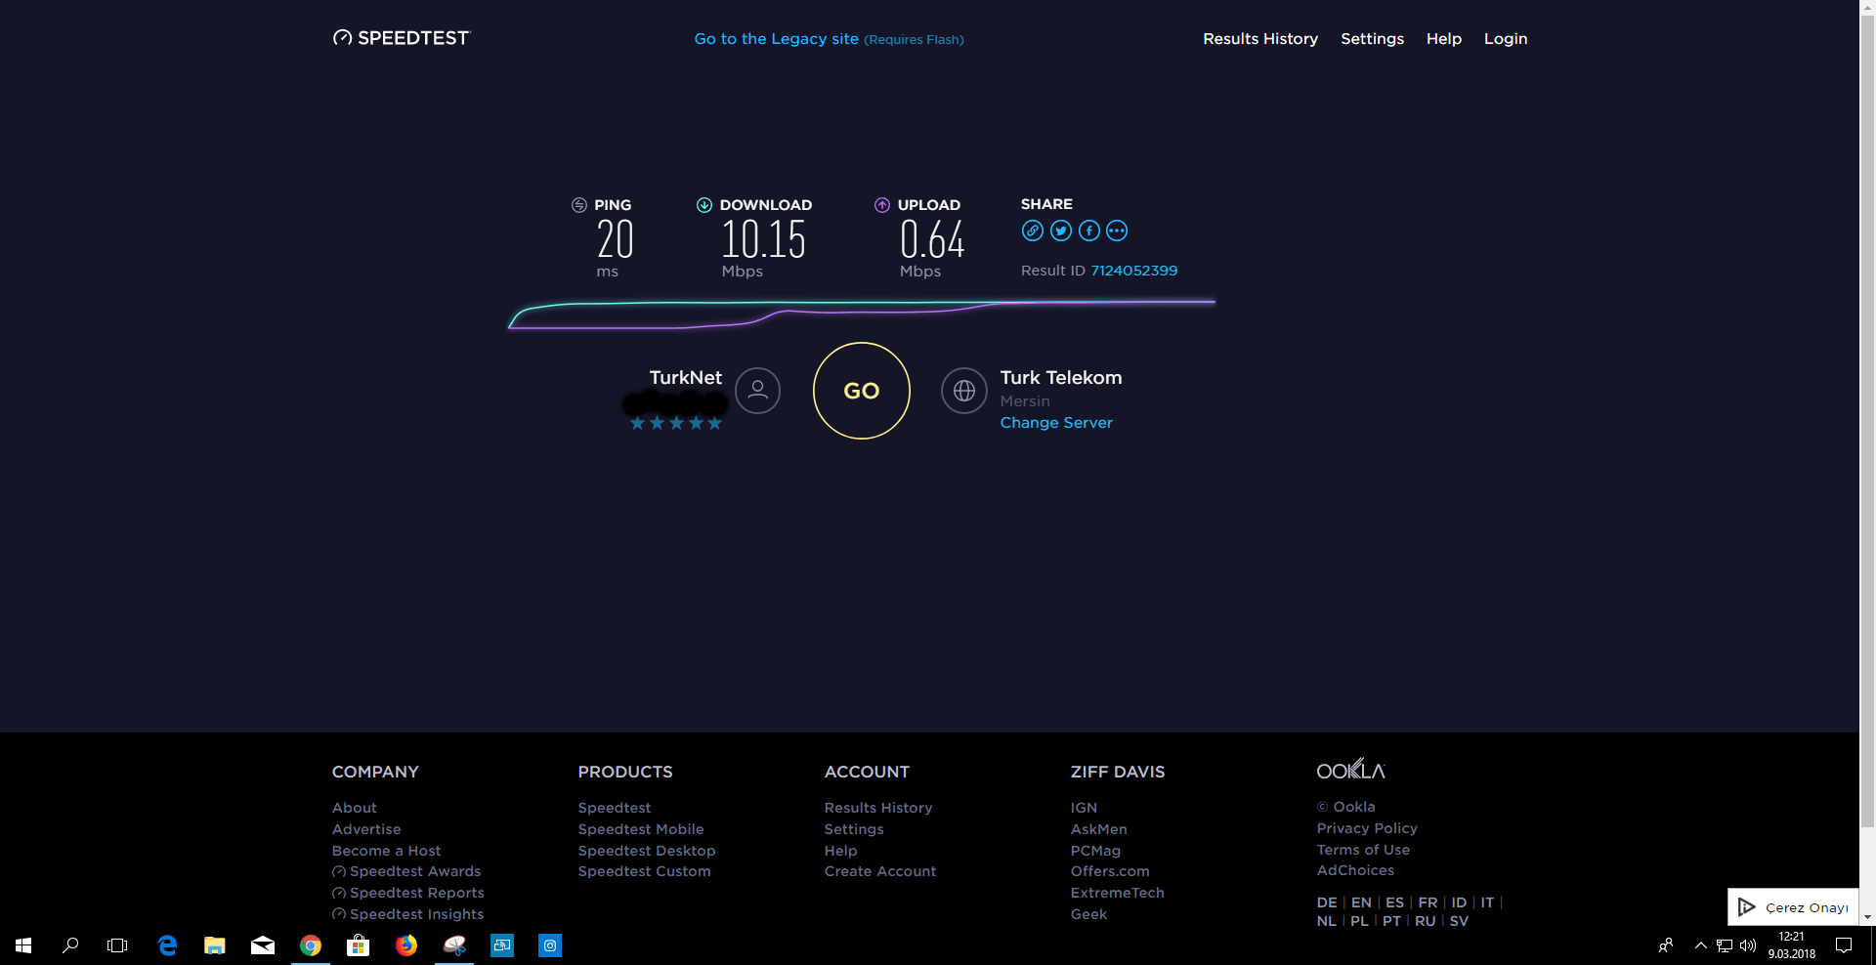
Task: Open Speedtest Desktop product link
Action: click(x=647, y=851)
